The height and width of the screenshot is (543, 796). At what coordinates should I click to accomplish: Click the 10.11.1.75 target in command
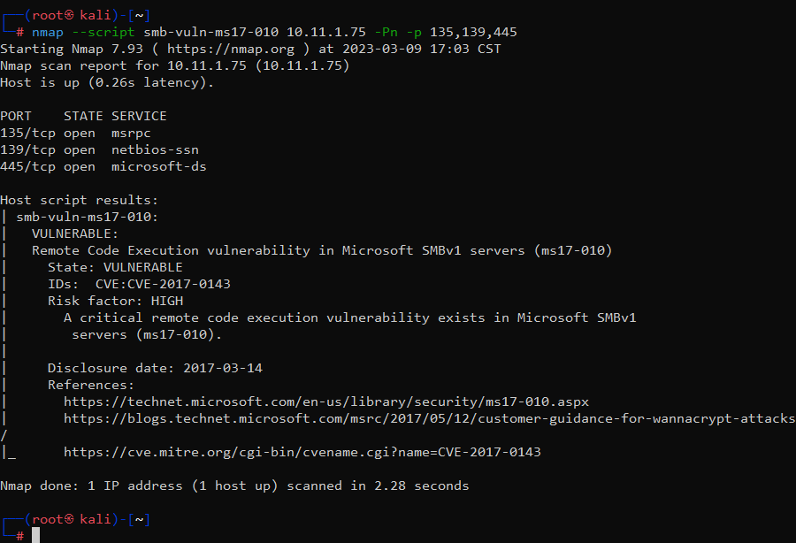click(325, 32)
